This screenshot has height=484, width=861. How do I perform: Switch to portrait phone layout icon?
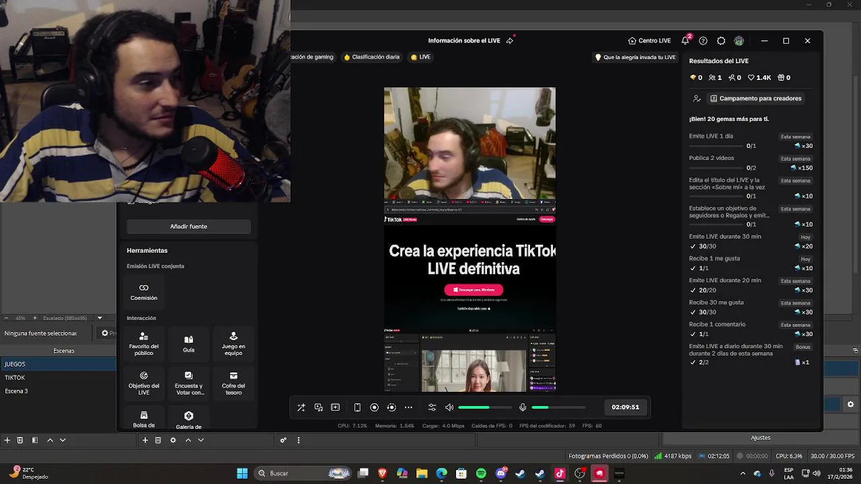[357, 407]
